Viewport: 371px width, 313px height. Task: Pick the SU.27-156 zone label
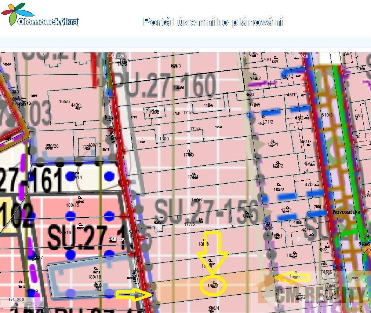pyautogui.click(x=207, y=212)
